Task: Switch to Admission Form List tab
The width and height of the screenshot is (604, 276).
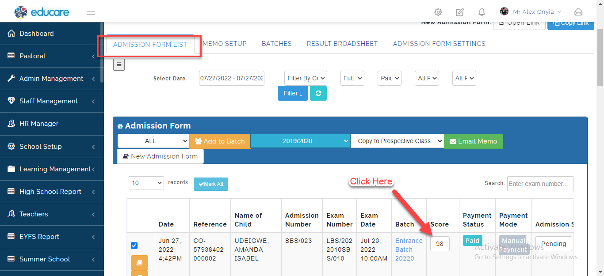Action: [x=150, y=45]
